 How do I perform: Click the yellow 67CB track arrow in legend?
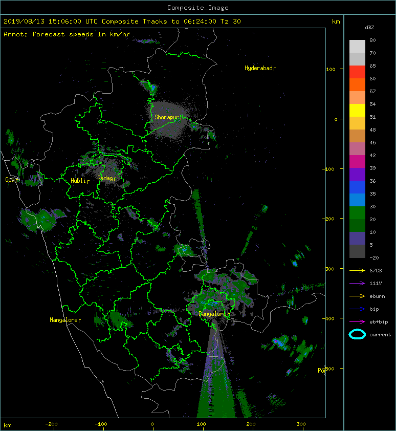coord(357,270)
